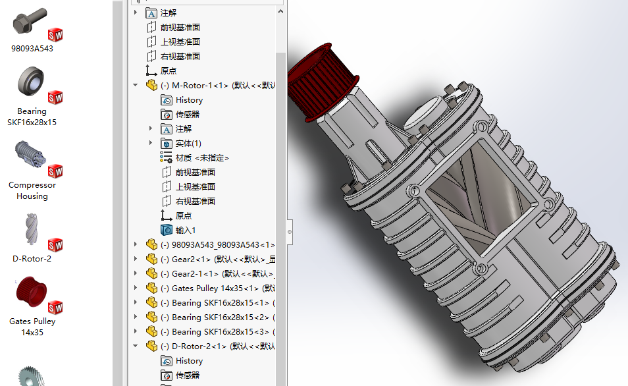Image resolution: width=628 pixels, height=386 pixels.
Task: Select the History label under M-Rotor-1
Action: coord(189,100)
